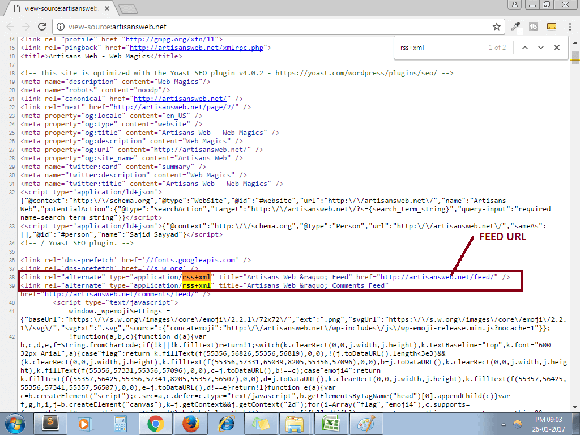Click the meta robots noodp line
This screenshot has width=580, height=435.
coord(95,90)
